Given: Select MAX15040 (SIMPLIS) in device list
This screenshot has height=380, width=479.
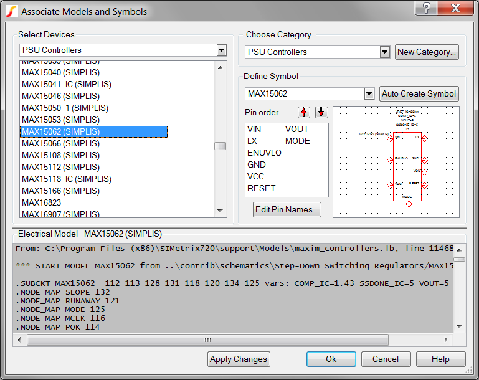Looking at the screenshot, I should tap(61, 72).
